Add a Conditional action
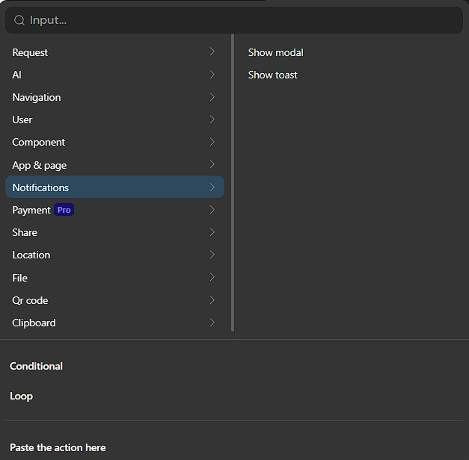 click(x=36, y=366)
